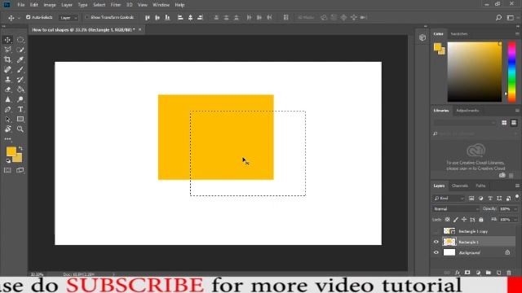Toggle lock transparent pixels
Screen dimensions: 522x293
(x=448, y=220)
